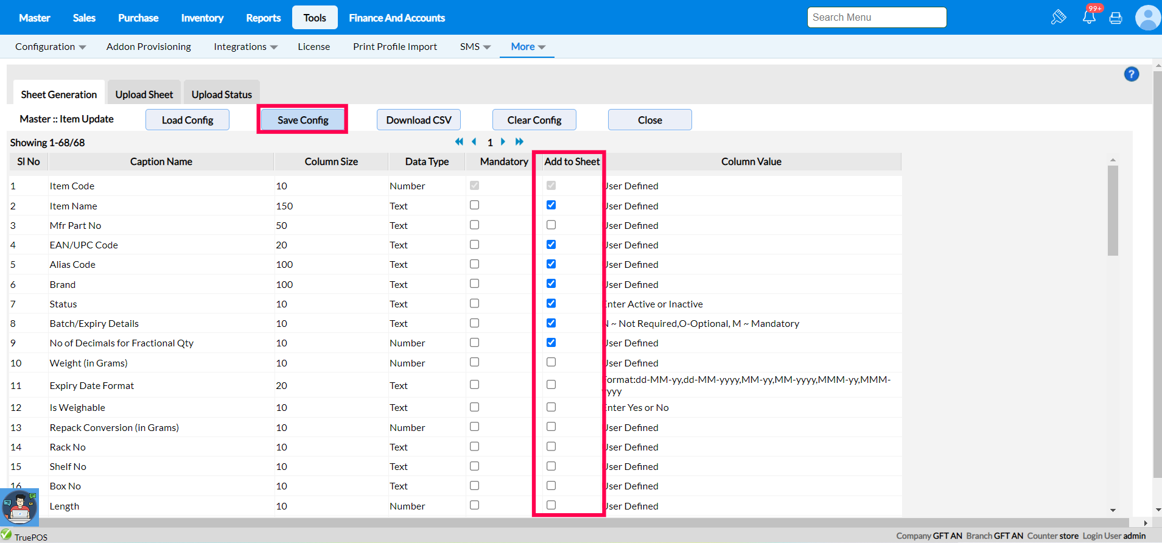Image resolution: width=1162 pixels, height=543 pixels.
Task: Uncheck Add to Sheet for Item Name
Action: point(551,205)
